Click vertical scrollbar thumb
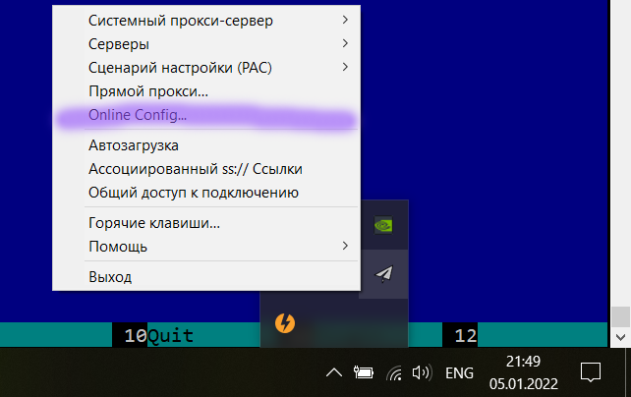The width and height of the screenshot is (631, 397). click(x=620, y=317)
